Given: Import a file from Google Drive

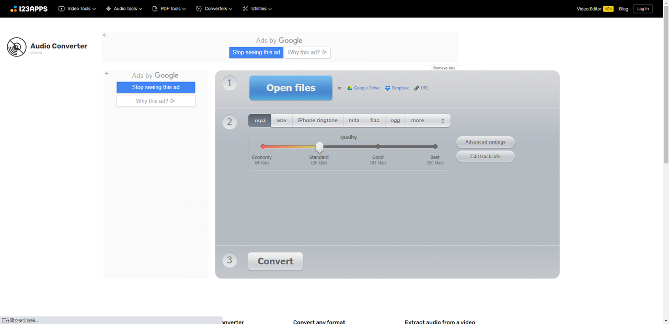Looking at the screenshot, I should [x=364, y=88].
